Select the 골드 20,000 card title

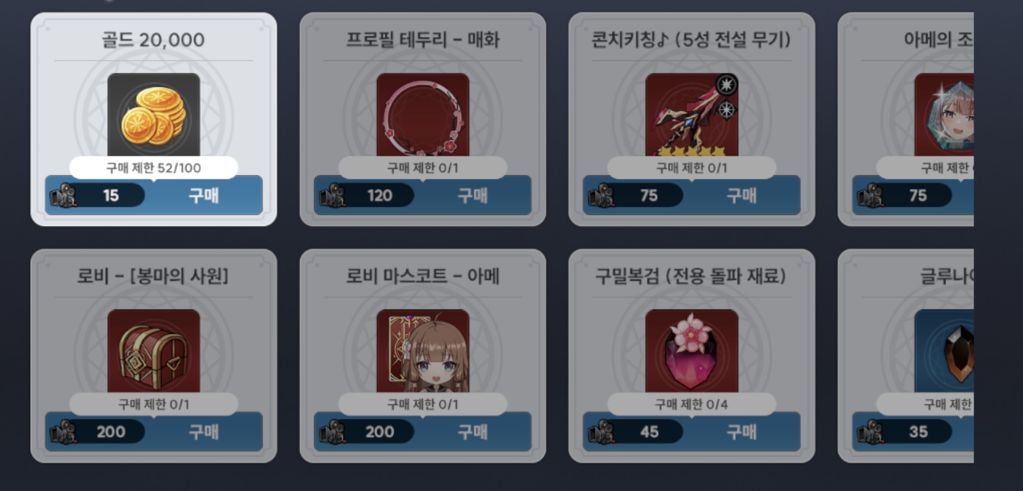153,40
